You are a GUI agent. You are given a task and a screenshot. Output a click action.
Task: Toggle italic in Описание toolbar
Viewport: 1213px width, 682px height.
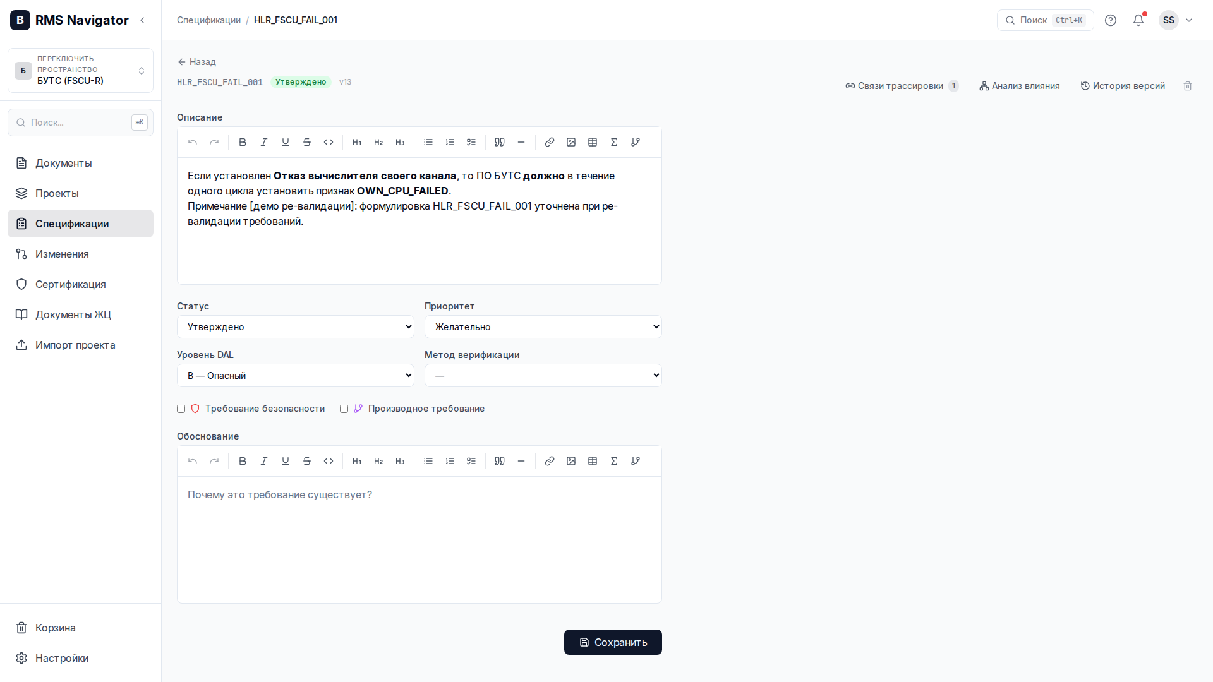coord(264,142)
